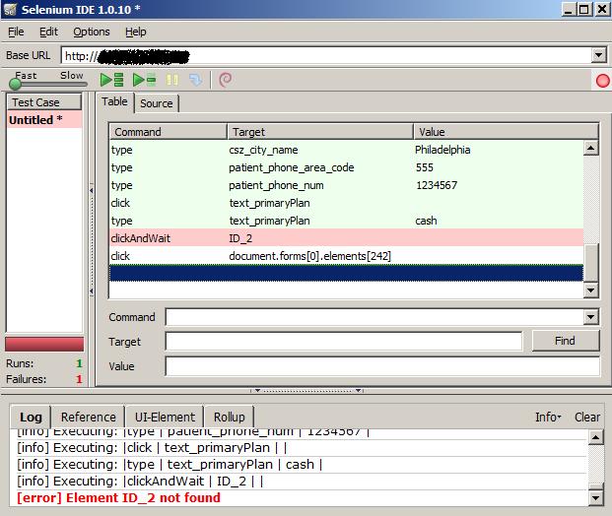Apply rollup rules spiral icon
Screen dimensions: 612x516
pos(226,80)
